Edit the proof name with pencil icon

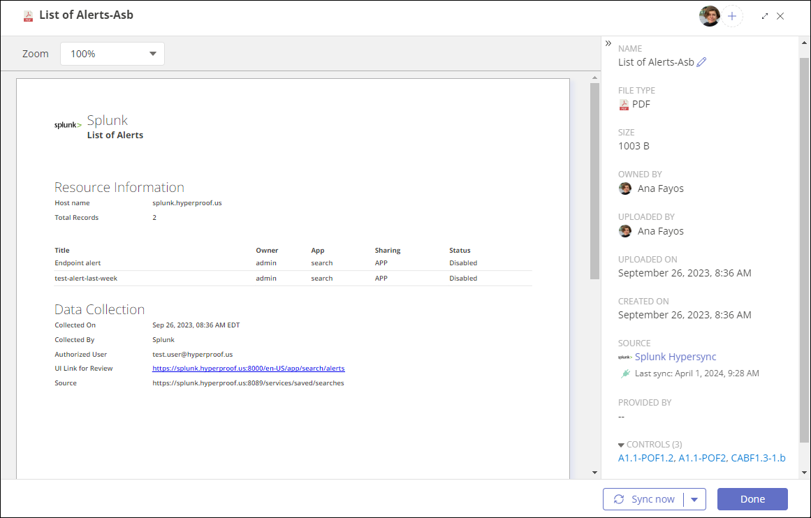coord(701,62)
